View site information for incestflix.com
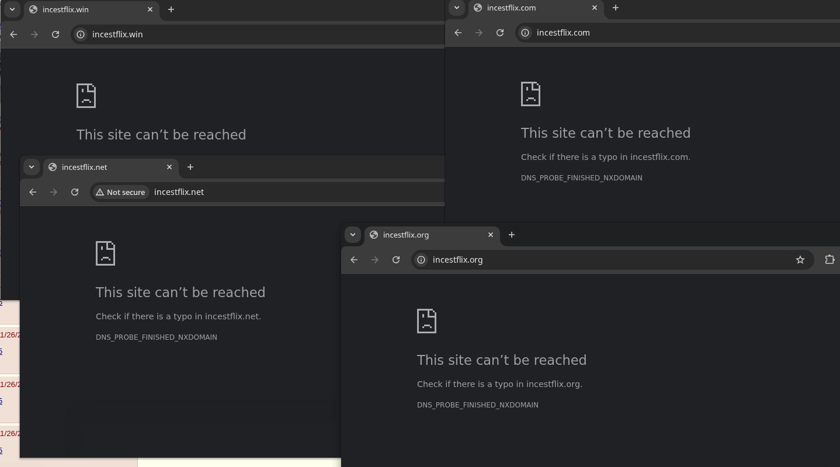 coord(525,33)
